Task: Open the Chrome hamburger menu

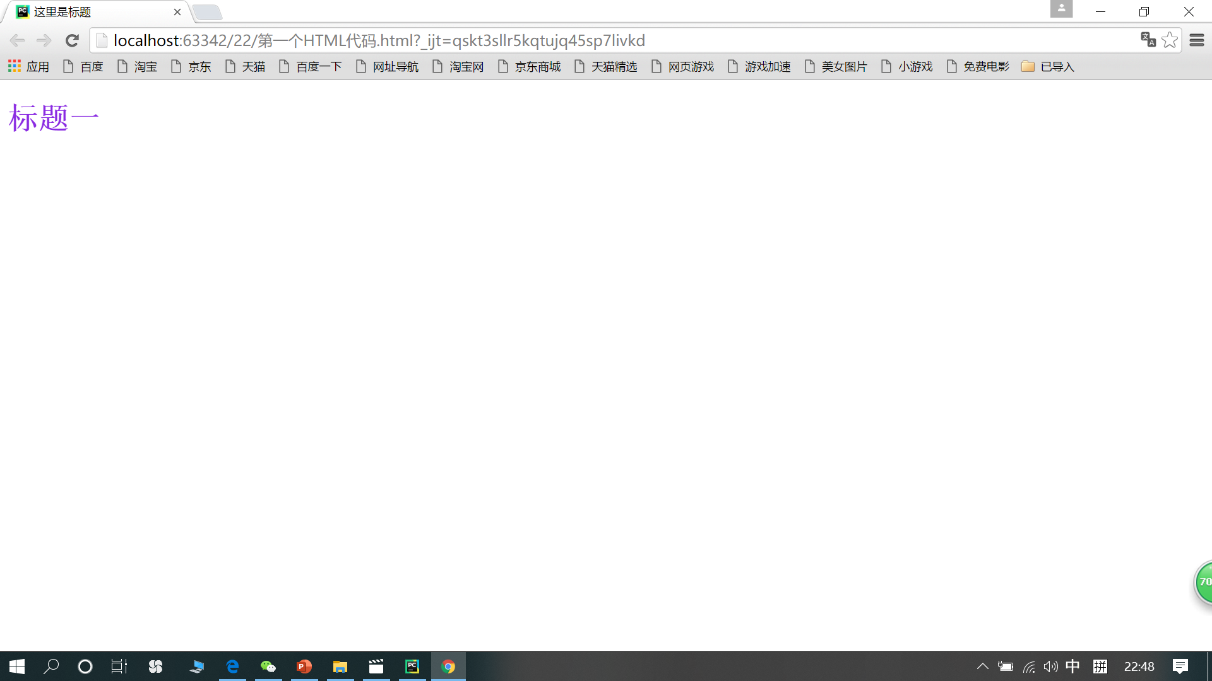Action: tap(1196, 40)
